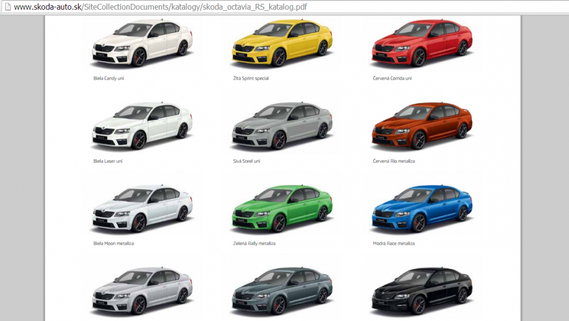Click the green Zelená Rally metalíza car
569x321 pixels.
click(282, 208)
